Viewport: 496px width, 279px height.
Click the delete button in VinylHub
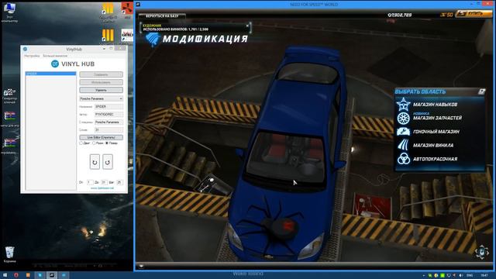coord(101,90)
